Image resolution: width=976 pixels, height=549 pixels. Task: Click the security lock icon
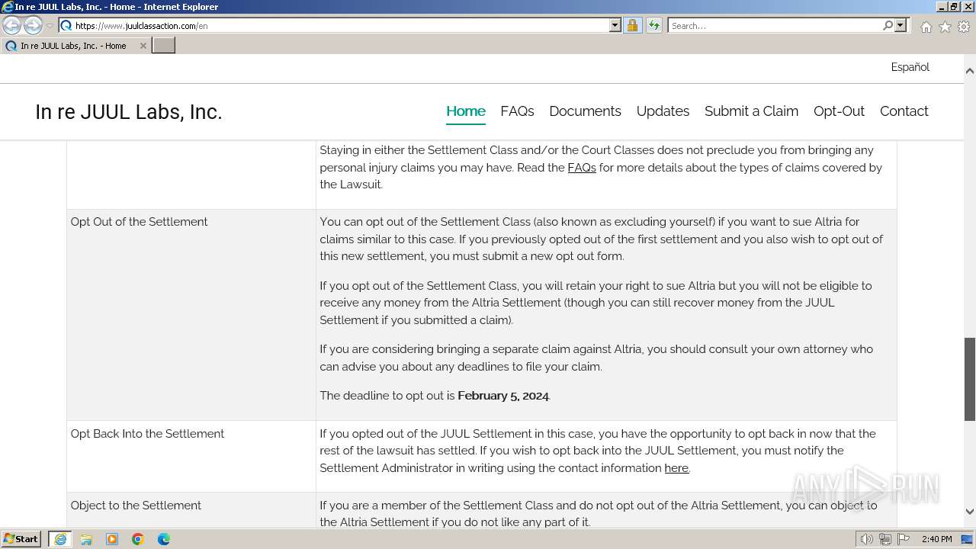click(632, 25)
